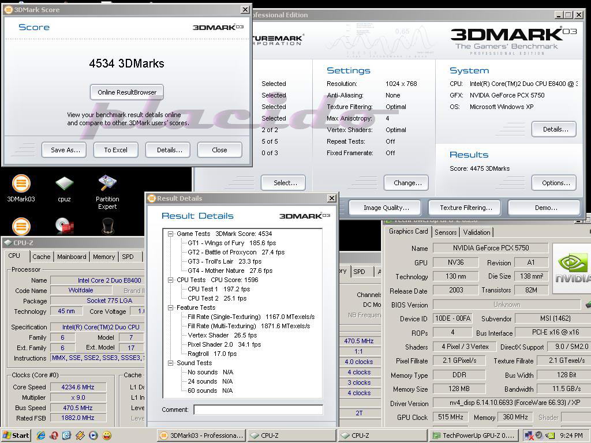Select GT1 - Wings of Fury result
The image size is (591, 443).
(232, 243)
